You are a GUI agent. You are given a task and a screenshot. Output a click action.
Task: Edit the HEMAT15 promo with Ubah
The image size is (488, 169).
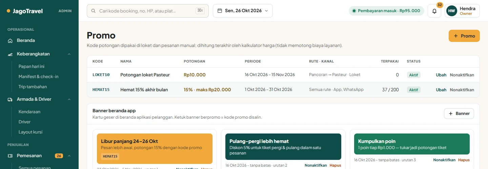[441, 90]
